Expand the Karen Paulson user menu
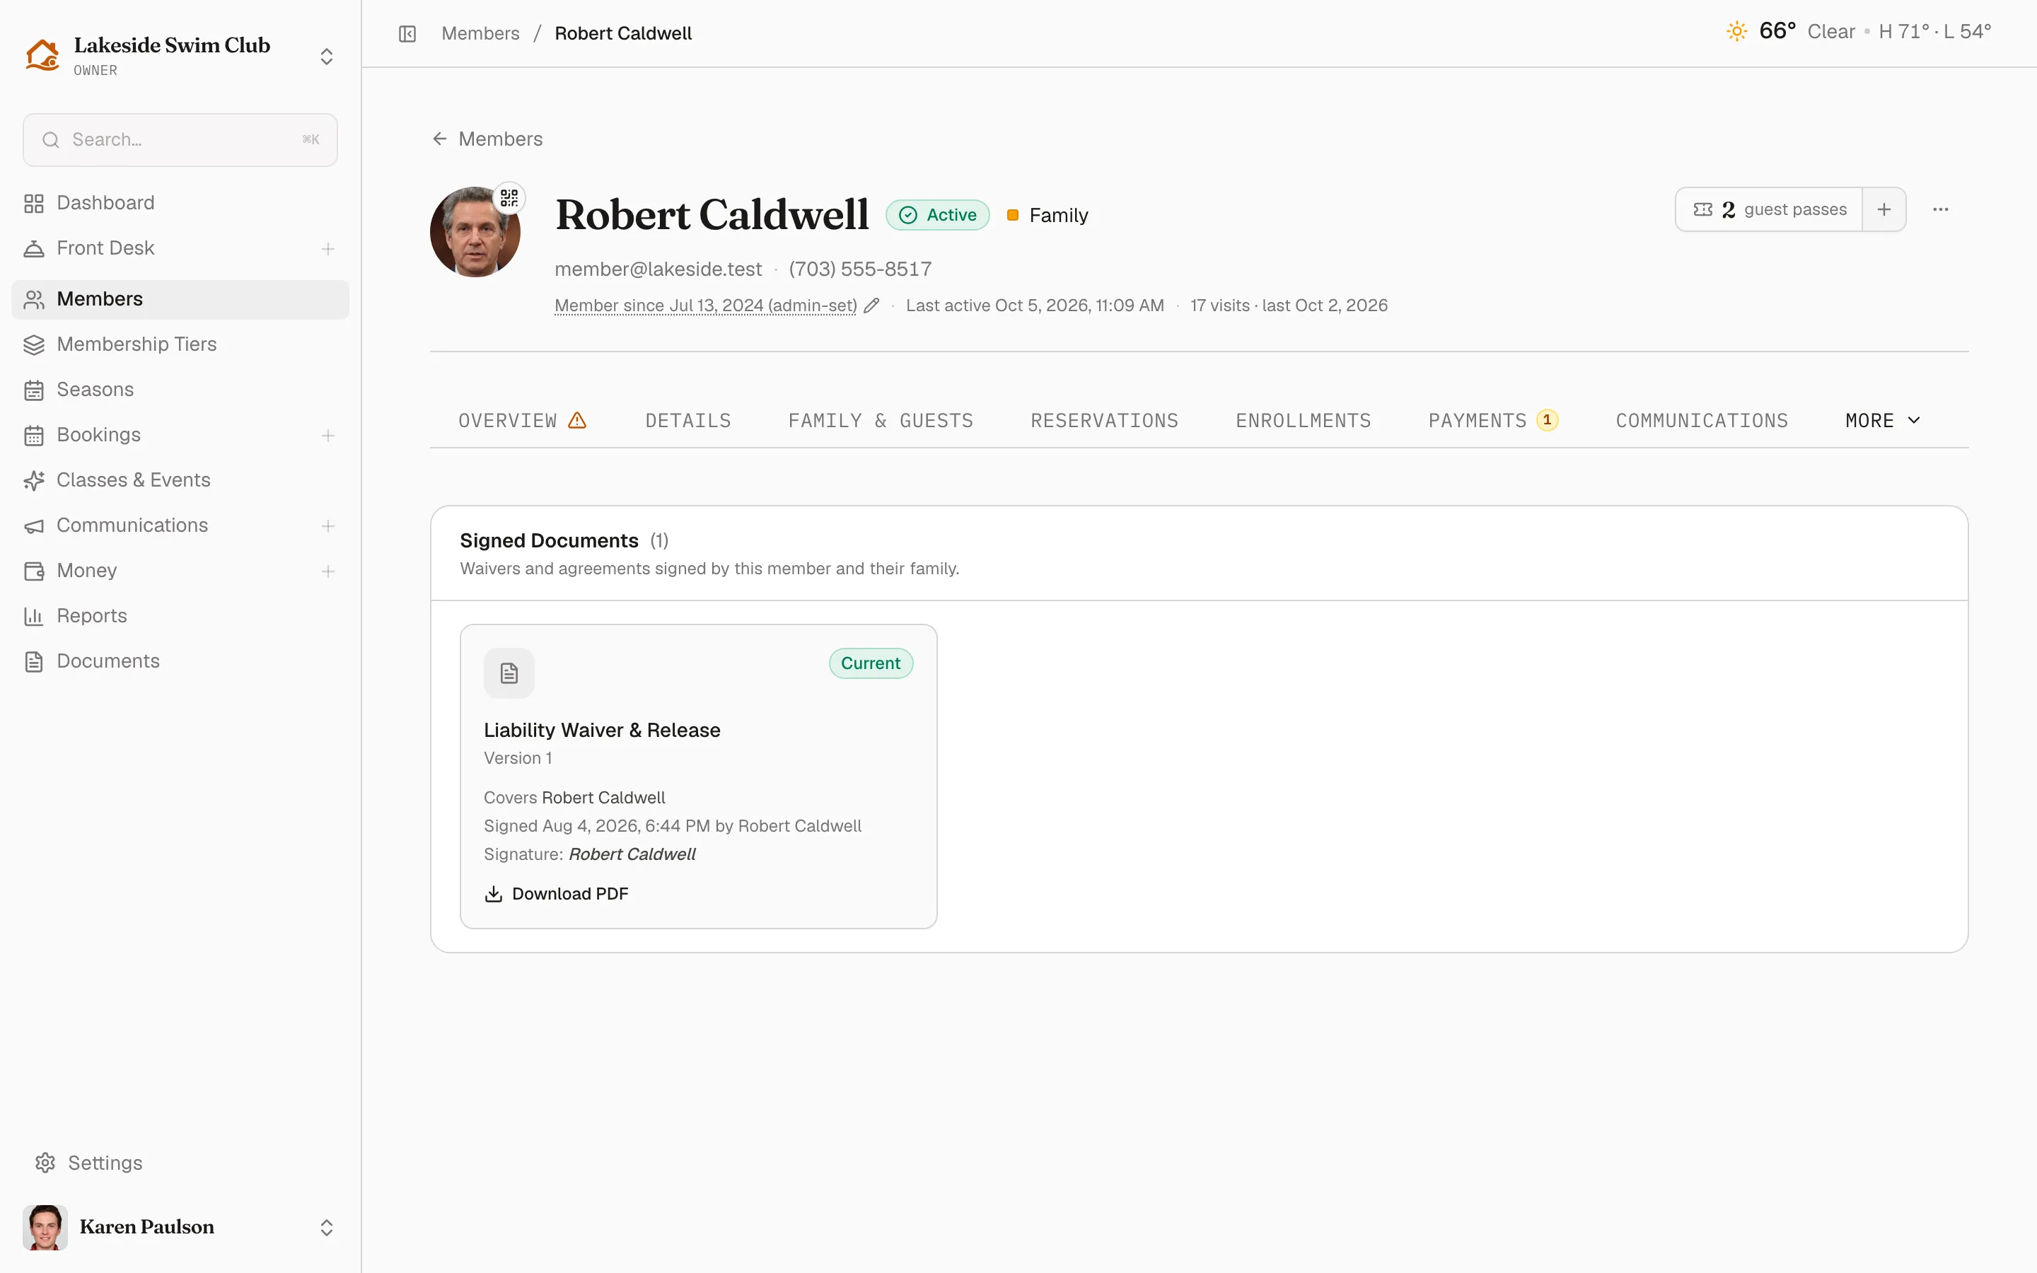Viewport: 2037px width, 1273px height. click(327, 1228)
